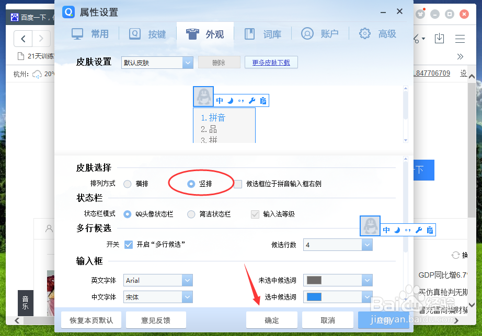The height and width of the screenshot is (336, 482).
Task: Click the moon icon in skin preview bar
Action: pyautogui.click(x=230, y=101)
